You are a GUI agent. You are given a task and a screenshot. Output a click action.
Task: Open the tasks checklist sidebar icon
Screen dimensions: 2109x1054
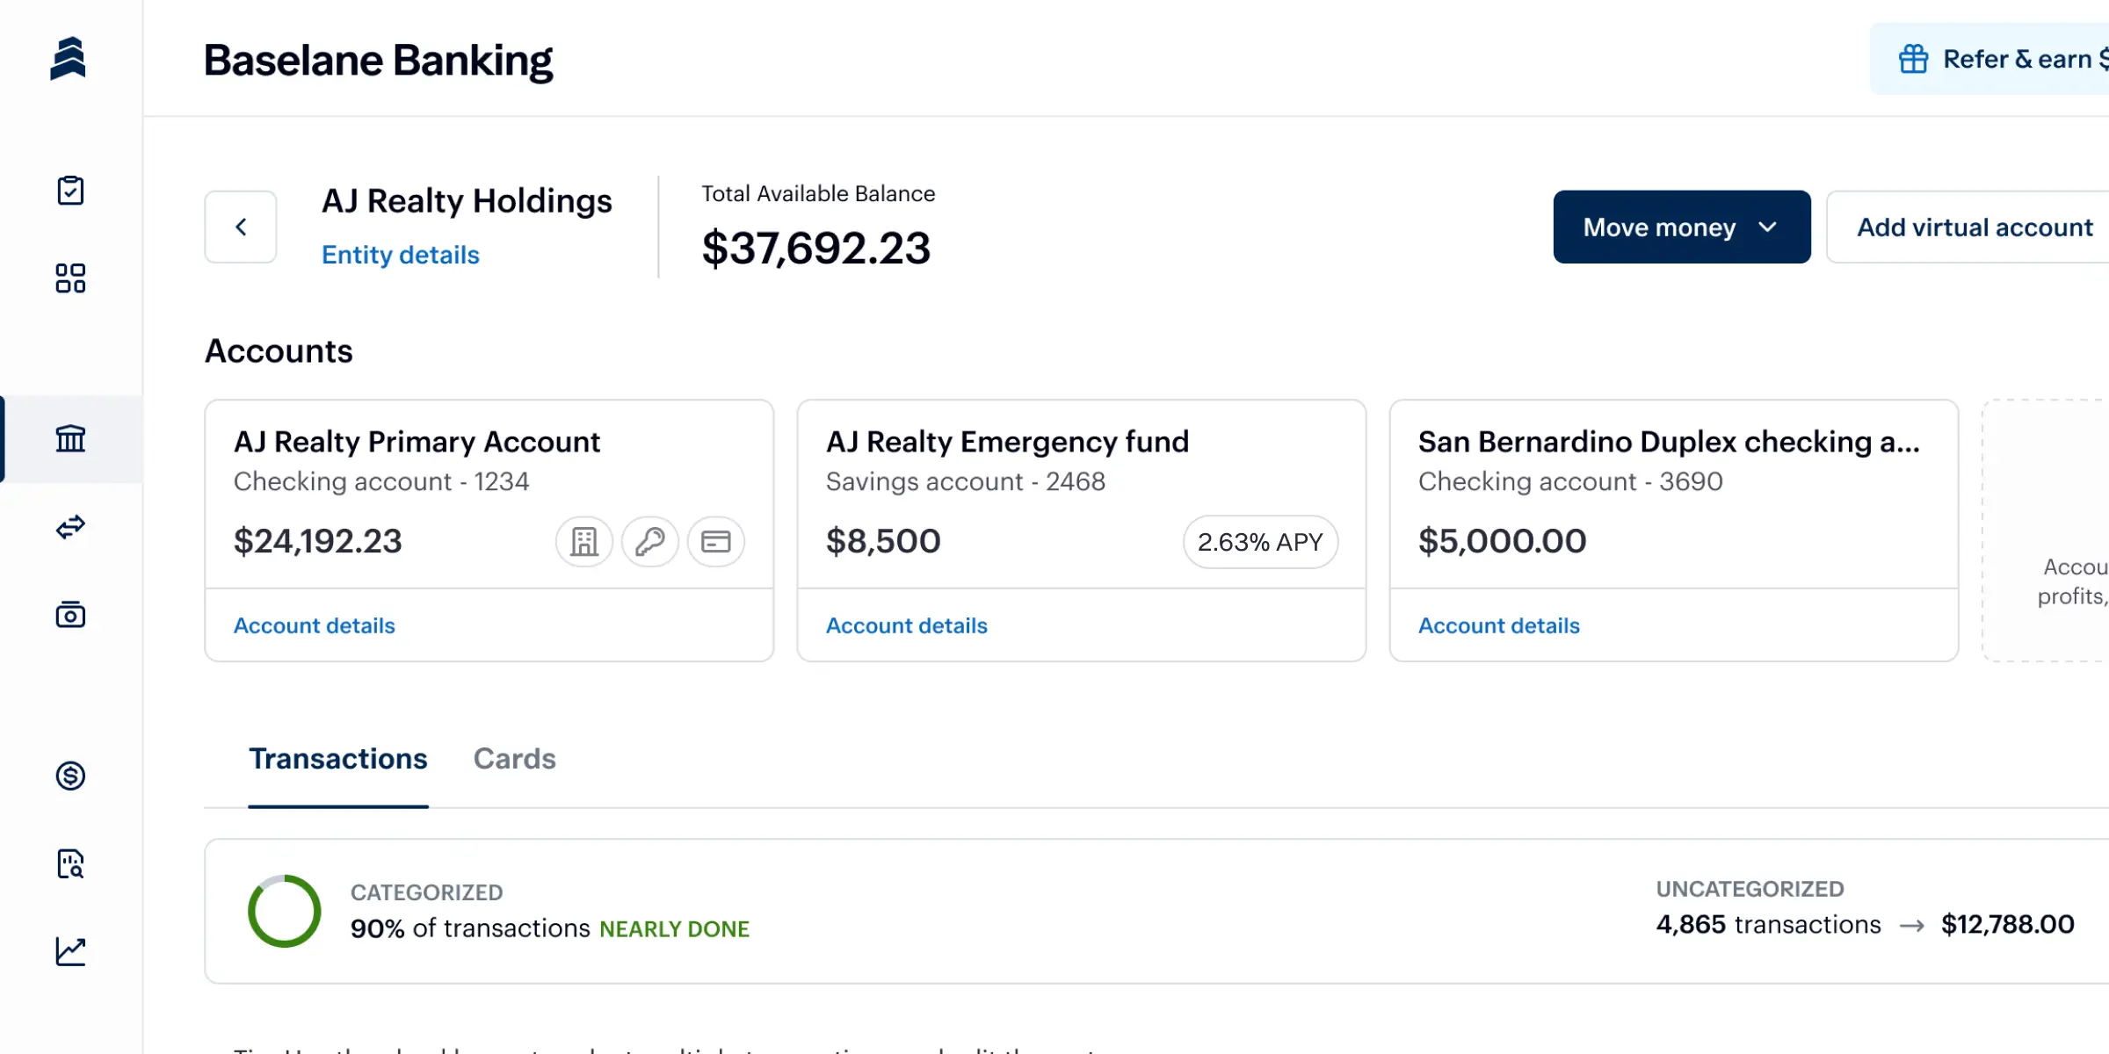70,191
